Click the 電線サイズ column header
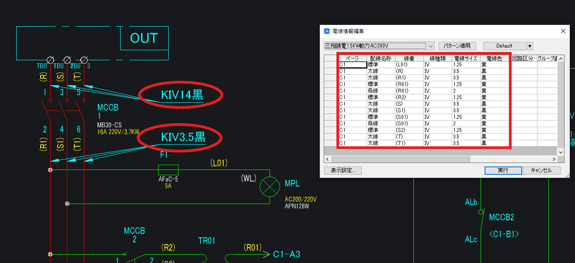Screen dimensions: 575x263 click(466, 58)
